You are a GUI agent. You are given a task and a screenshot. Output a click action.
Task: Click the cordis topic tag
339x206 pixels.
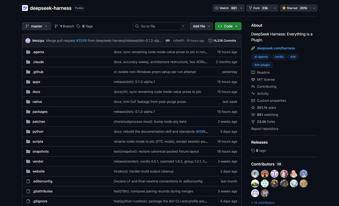tap(279, 57)
